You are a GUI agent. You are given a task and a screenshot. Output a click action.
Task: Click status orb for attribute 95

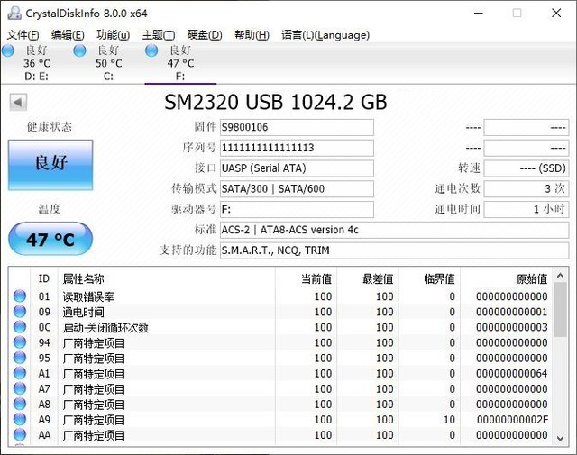coord(20,358)
